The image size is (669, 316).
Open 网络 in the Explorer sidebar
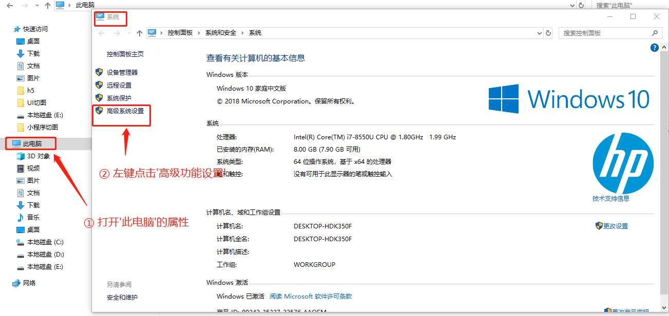tap(24, 283)
